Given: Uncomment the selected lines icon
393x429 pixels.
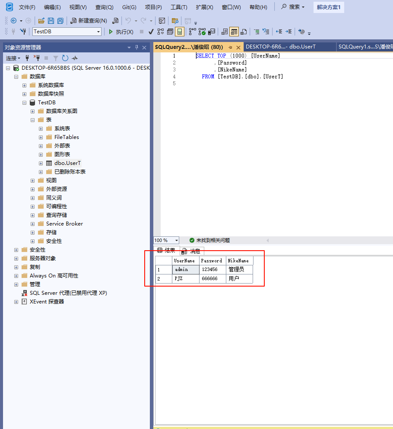Looking at the screenshot, I should [266, 32].
